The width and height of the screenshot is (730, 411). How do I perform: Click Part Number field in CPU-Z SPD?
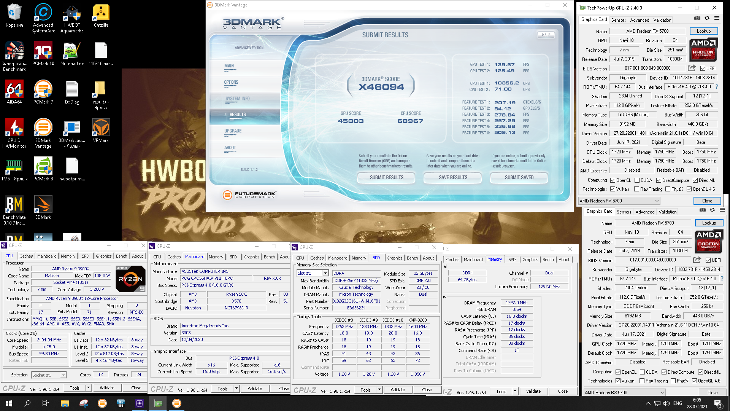(356, 301)
